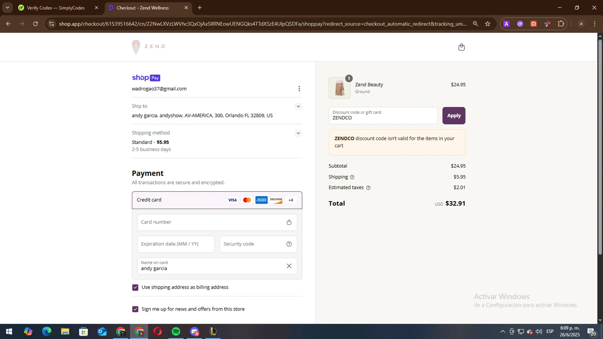This screenshot has height=339, width=603.
Task: Click the American Express logo
Action: 261,200
